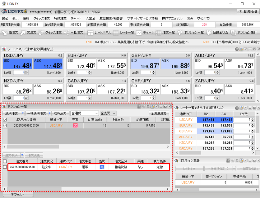Click the USD/JPY Lot数 input field
Image resolution: width=260 pixels, height=198 pixels.
(x=18, y=73)
